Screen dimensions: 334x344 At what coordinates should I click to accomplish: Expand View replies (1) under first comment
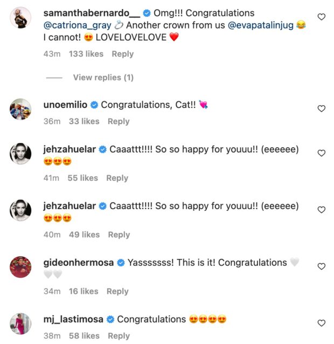(x=103, y=78)
